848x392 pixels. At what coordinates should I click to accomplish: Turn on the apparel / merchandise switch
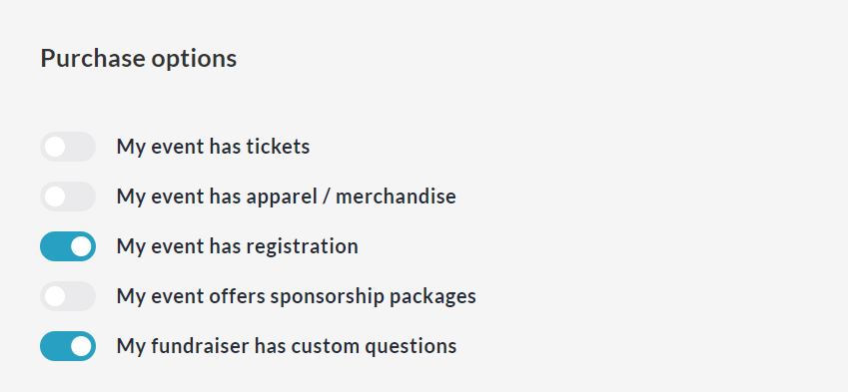[68, 196]
